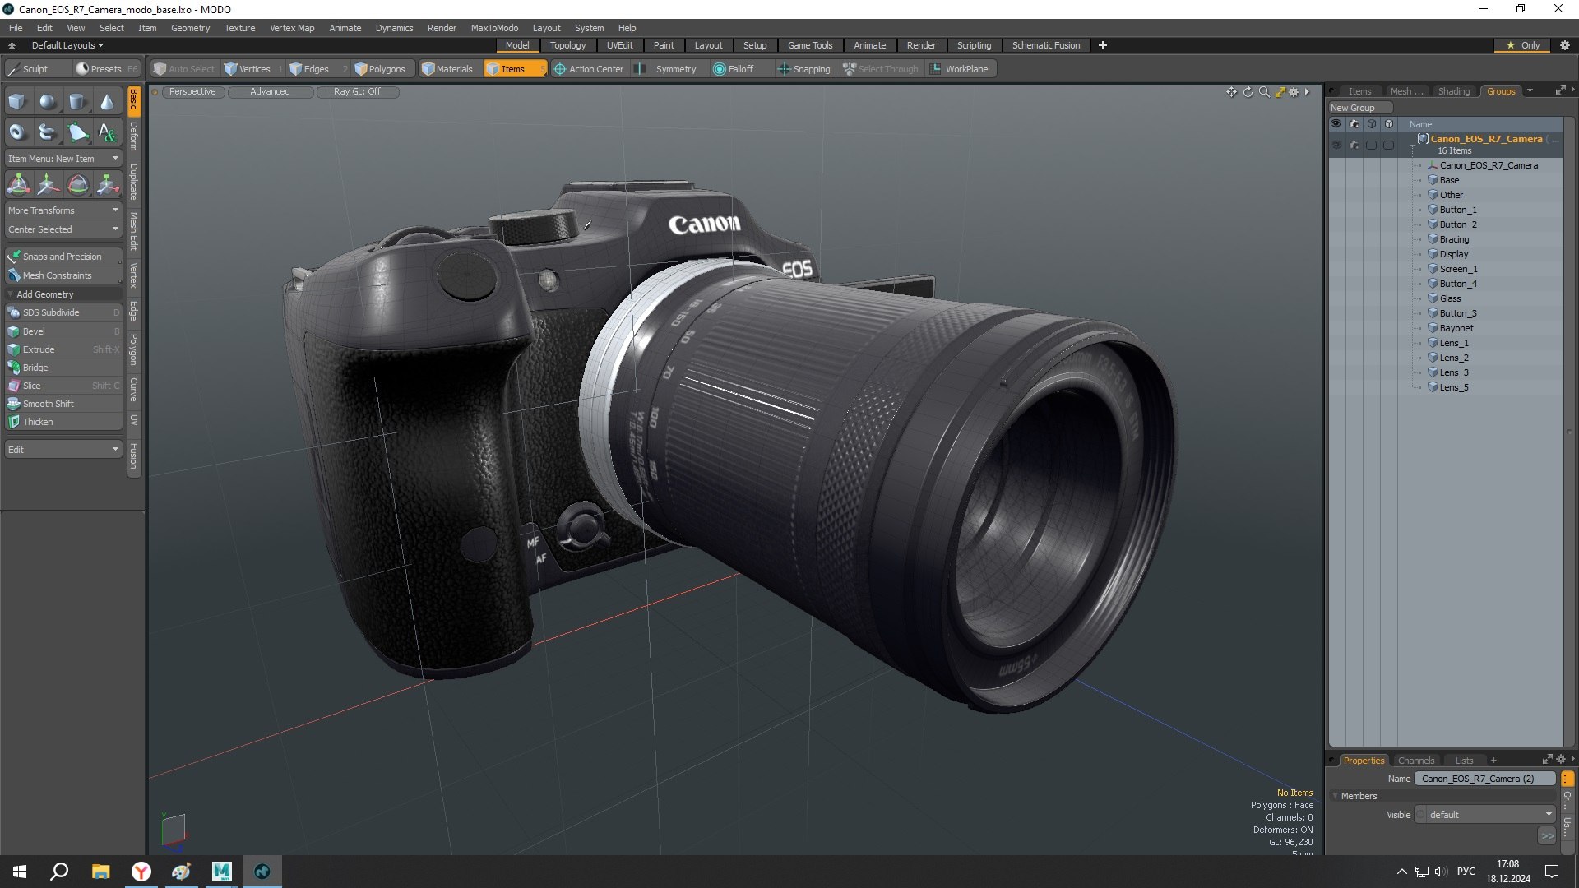1579x888 pixels.
Task: Select the Cylinder primitive tool
Action: (x=77, y=102)
